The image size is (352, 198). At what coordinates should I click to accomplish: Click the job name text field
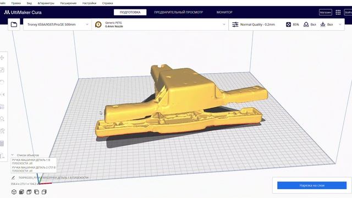pos(53,178)
